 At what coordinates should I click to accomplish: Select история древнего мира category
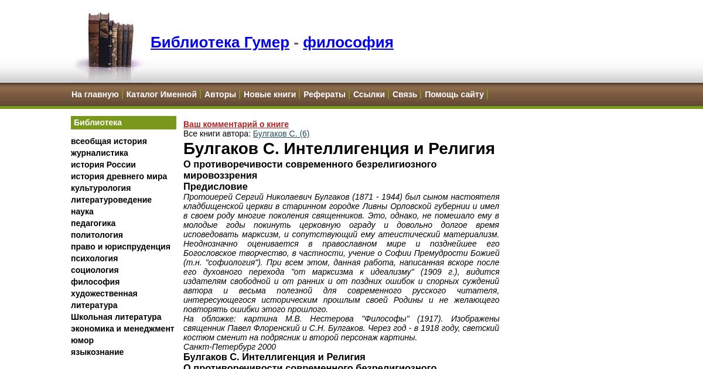(119, 176)
